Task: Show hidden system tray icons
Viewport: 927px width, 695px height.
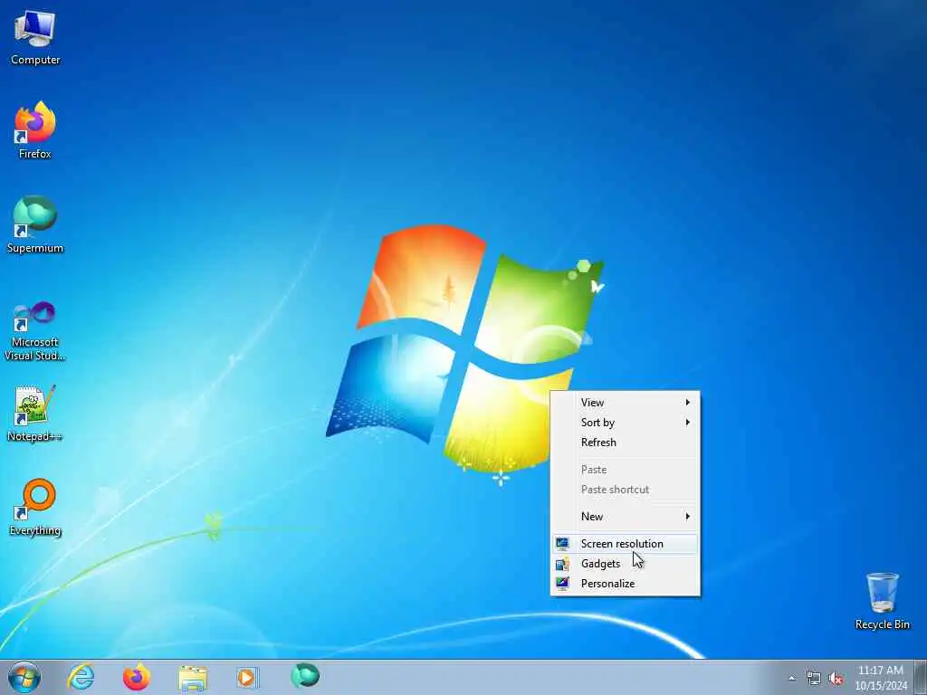Action: (x=791, y=679)
